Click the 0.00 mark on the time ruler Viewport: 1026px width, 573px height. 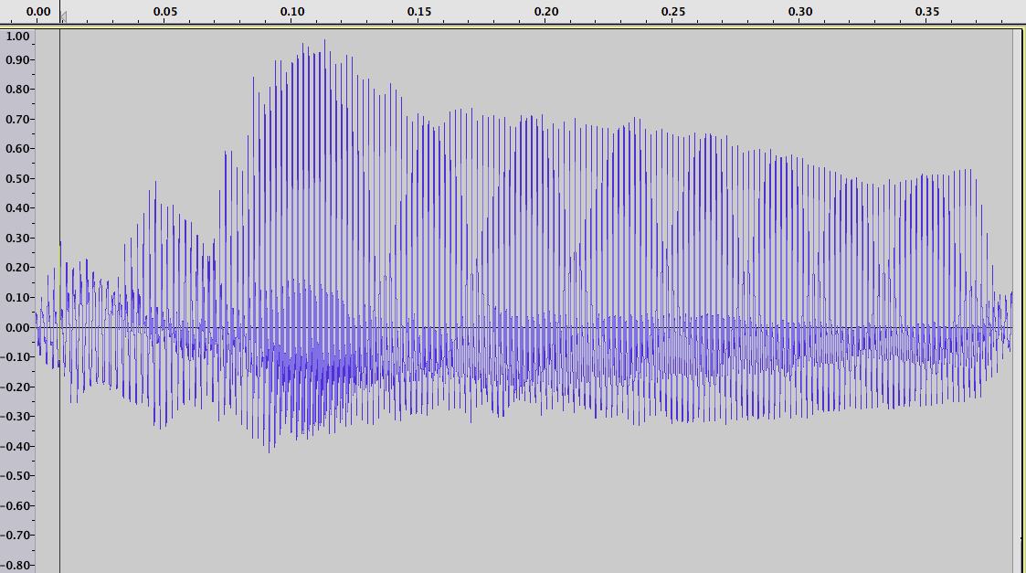click(x=38, y=11)
